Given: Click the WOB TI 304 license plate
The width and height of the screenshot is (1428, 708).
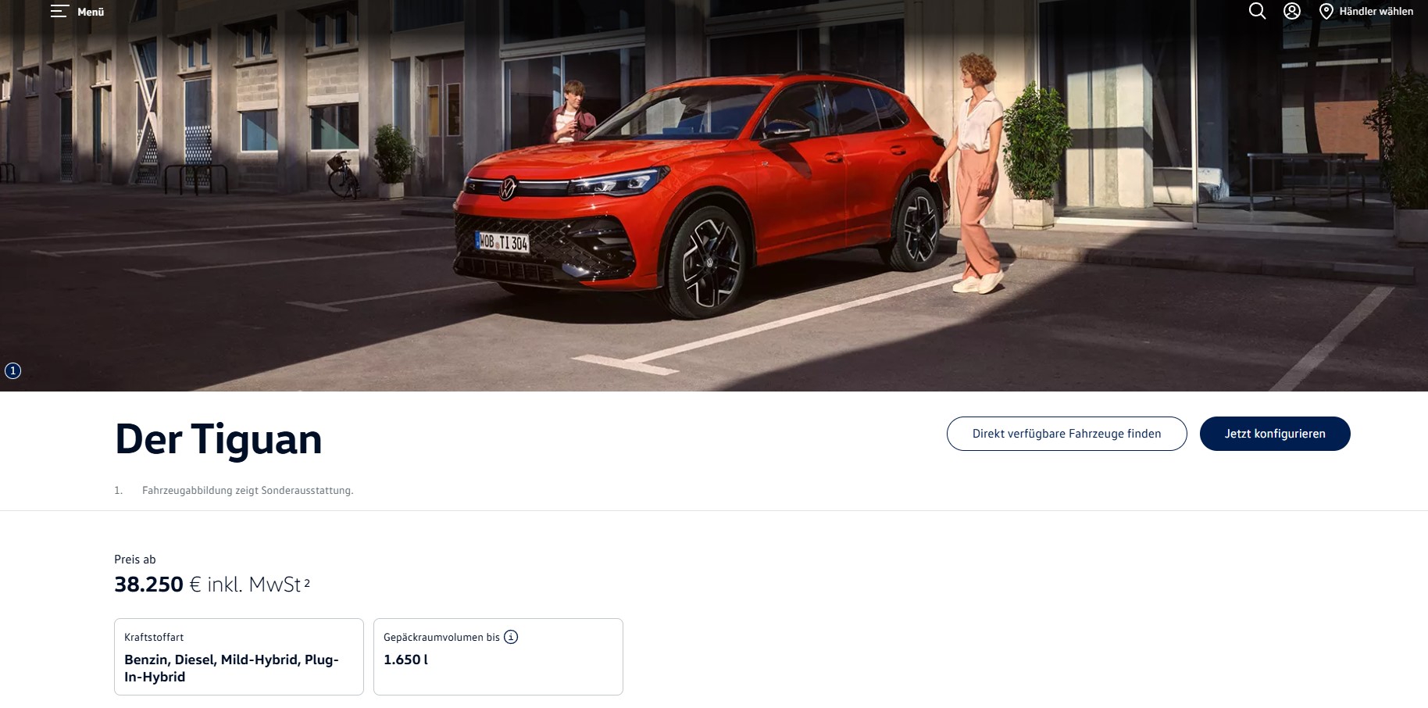Looking at the screenshot, I should (502, 242).
